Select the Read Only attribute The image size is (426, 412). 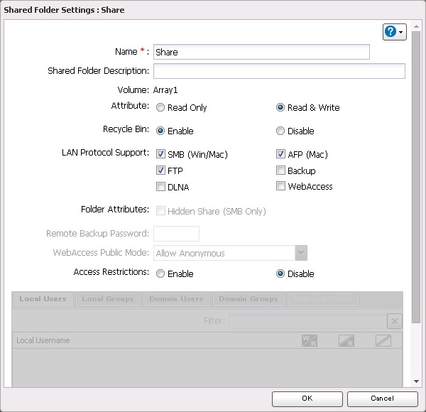click(160, 108)
